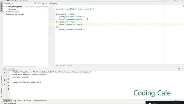Click Down the Stack Trace arrow

pos(8,76)
